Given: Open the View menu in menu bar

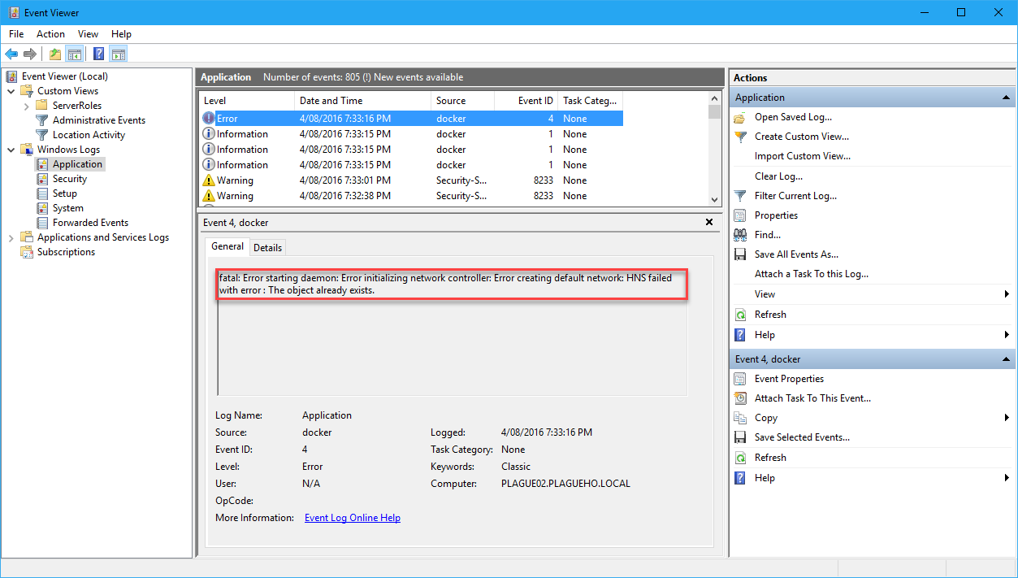Looking at the screenshot, I should (x=88, y=34).
